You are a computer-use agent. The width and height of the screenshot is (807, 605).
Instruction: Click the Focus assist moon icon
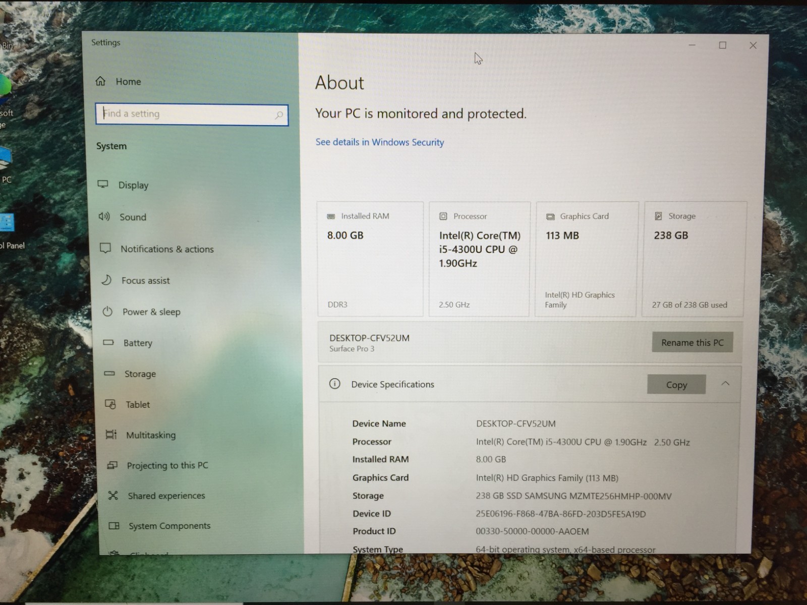click(x=106, y=280)
